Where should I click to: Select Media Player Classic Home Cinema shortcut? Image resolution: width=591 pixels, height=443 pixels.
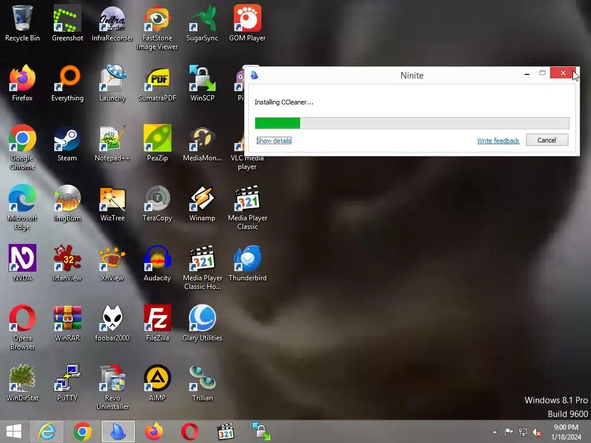coord(202,267)
